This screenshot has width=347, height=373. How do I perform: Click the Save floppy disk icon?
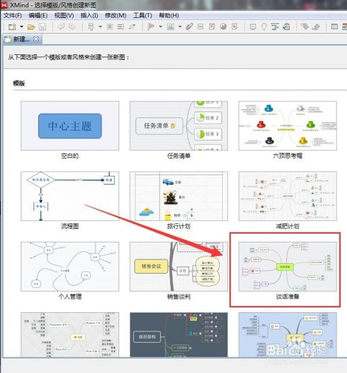tap(42, 27)
